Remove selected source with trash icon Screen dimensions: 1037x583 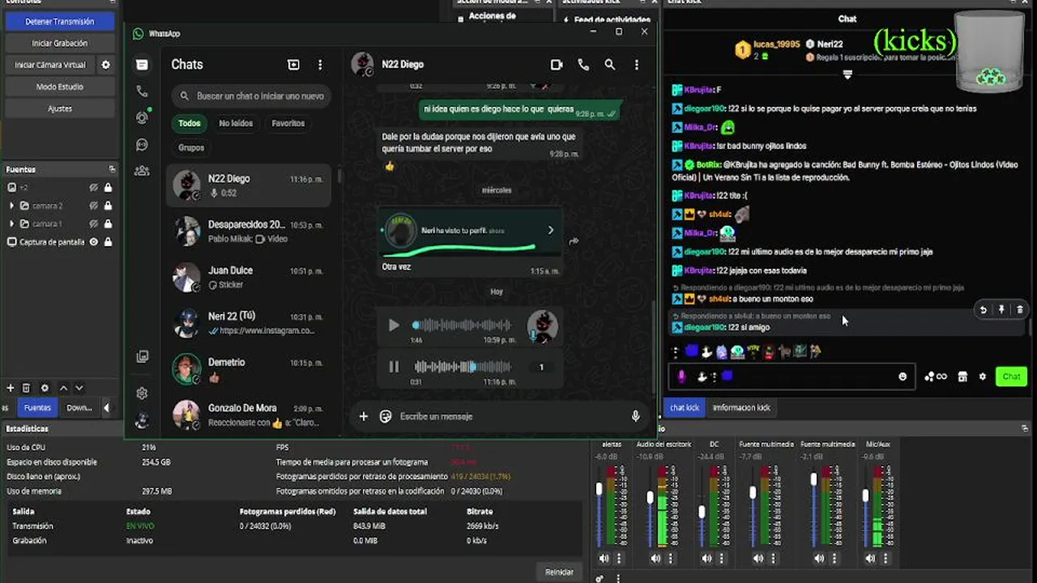[26, 389]
